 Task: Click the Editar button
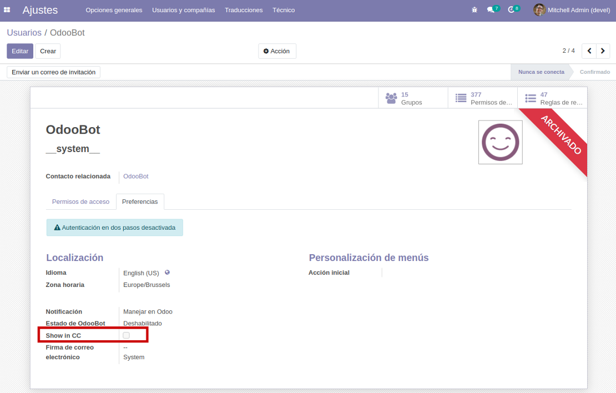(x=20, y=51)
